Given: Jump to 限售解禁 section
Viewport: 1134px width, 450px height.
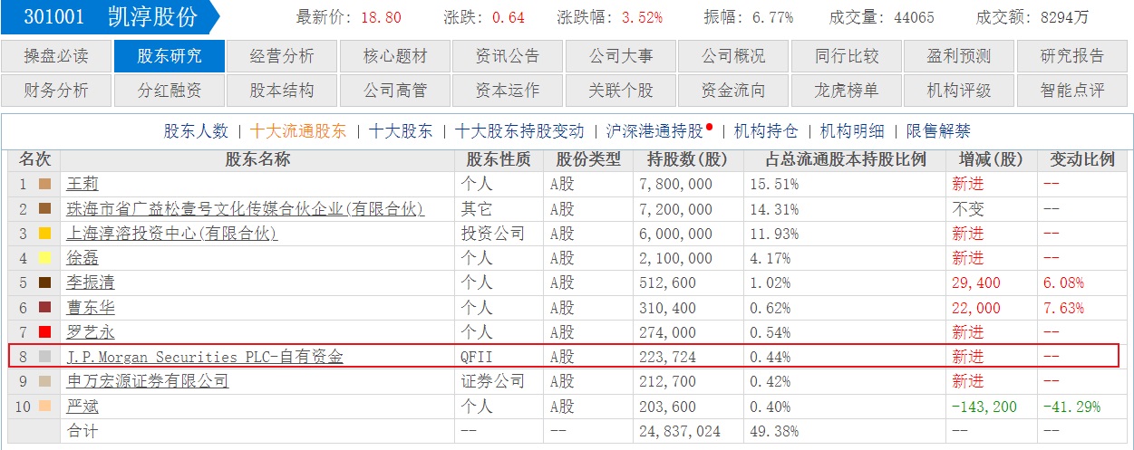Looking at the screenshot, I should pyautogui.click(x=938, y=131).
